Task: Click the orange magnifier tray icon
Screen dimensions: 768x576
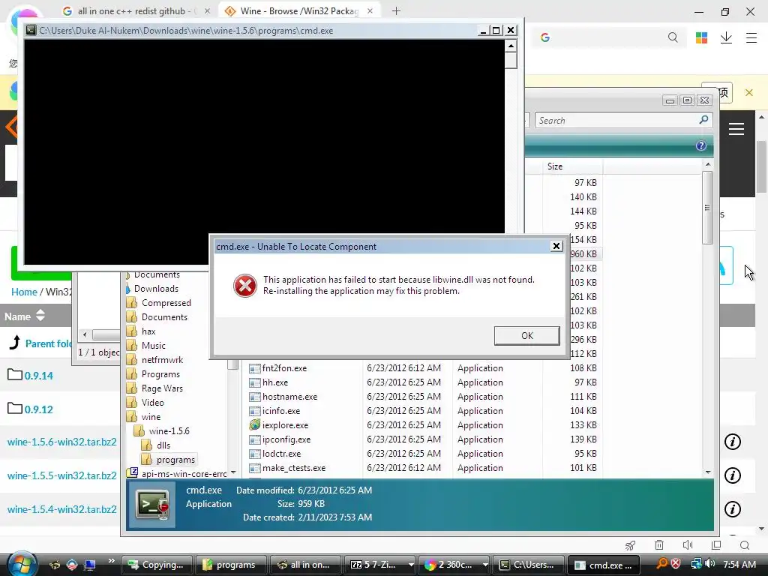Action: point(661,564)
